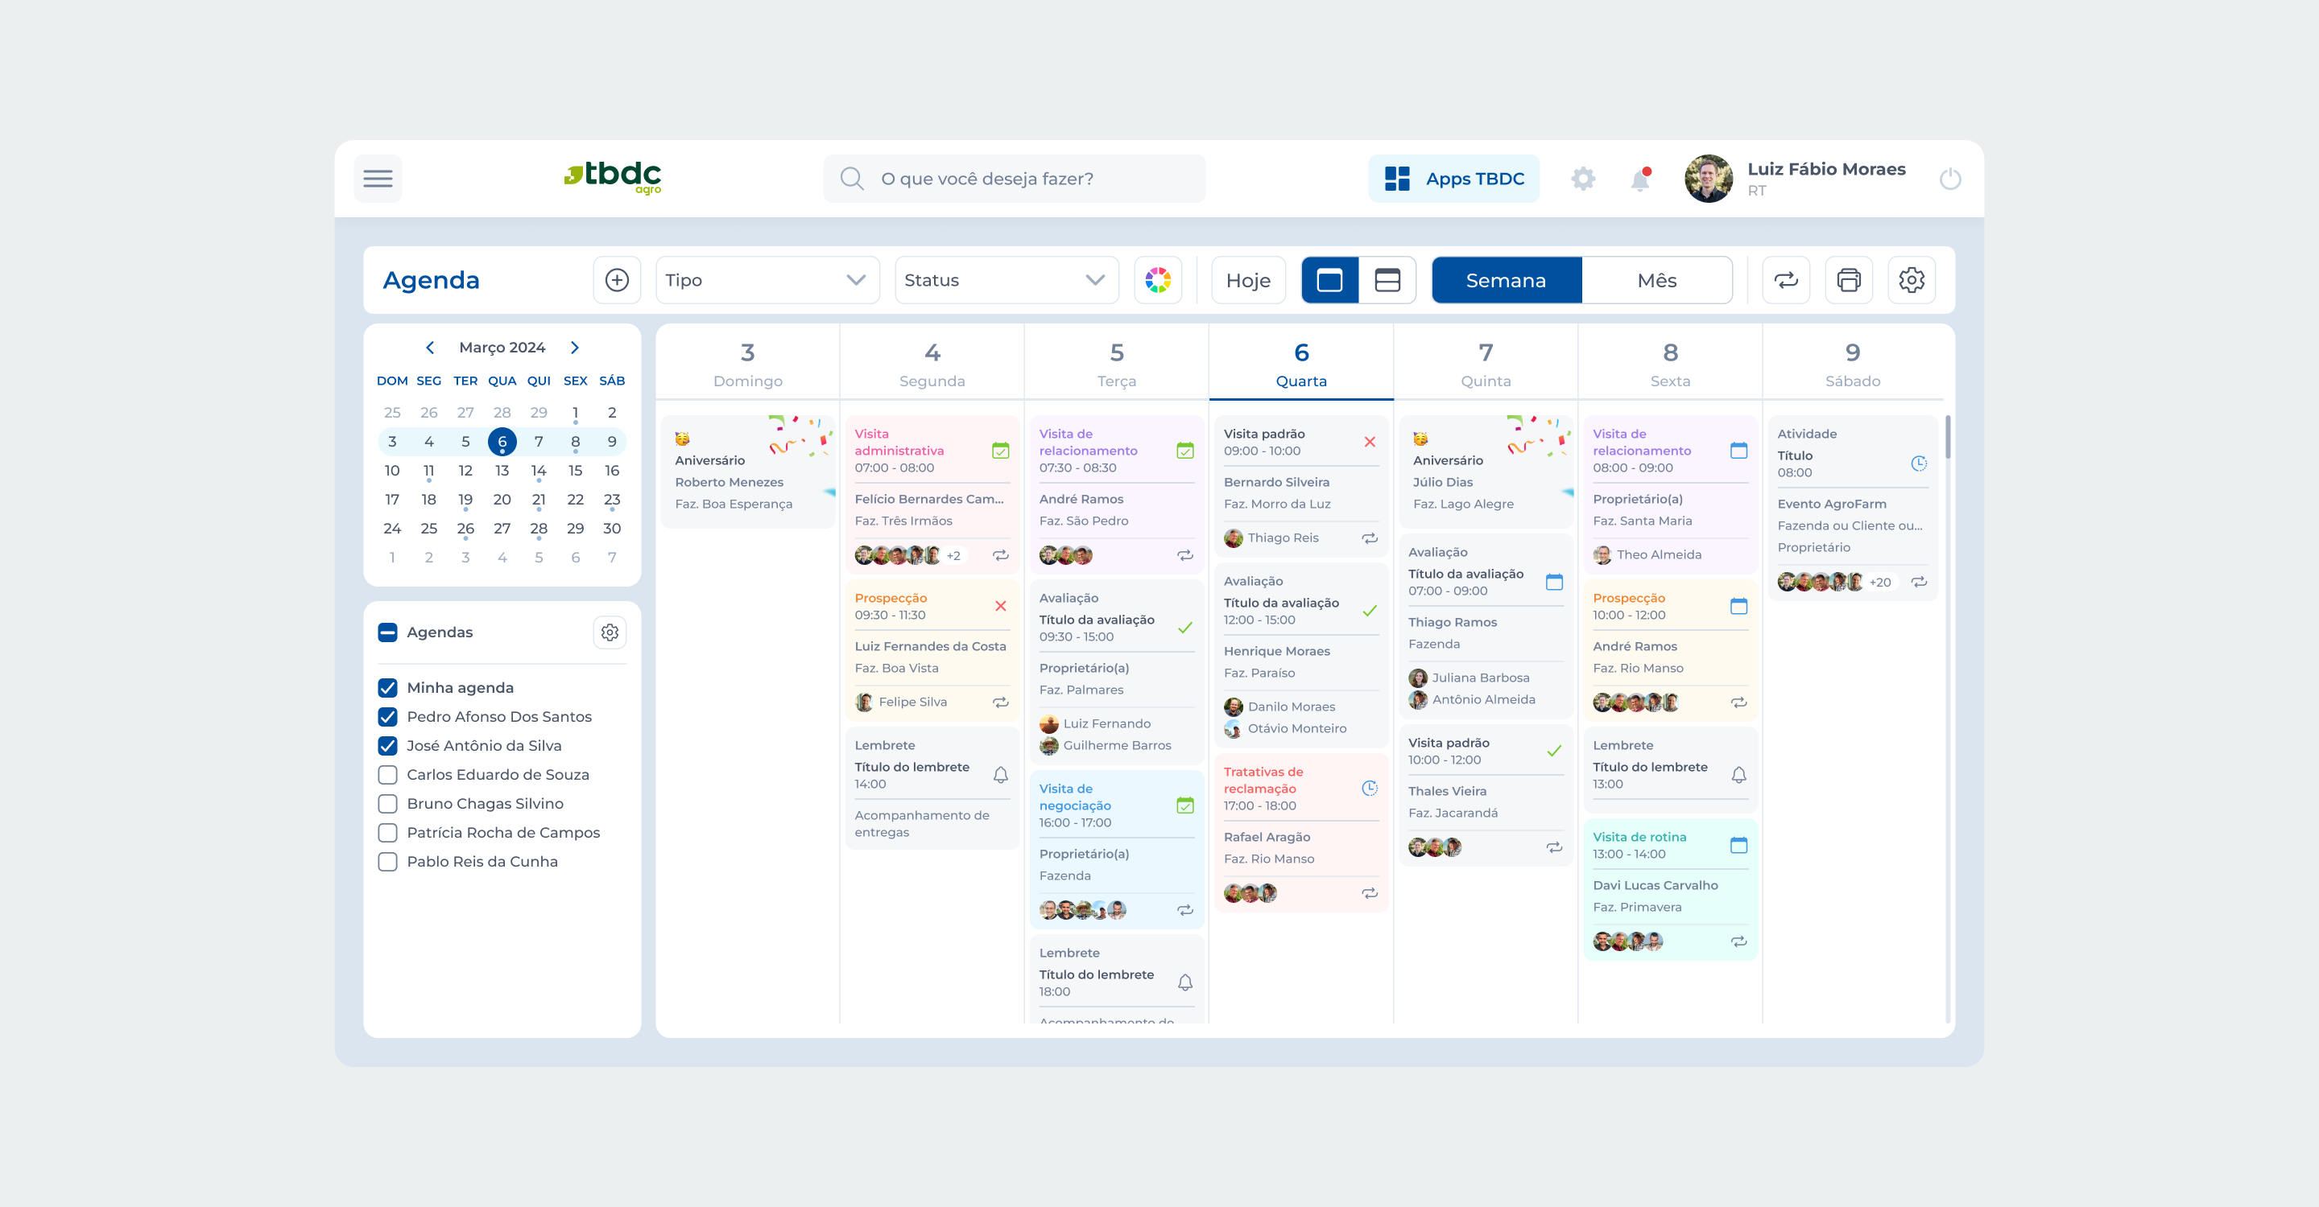Open the color wheel legend picker

click(x=1157, y=281)
